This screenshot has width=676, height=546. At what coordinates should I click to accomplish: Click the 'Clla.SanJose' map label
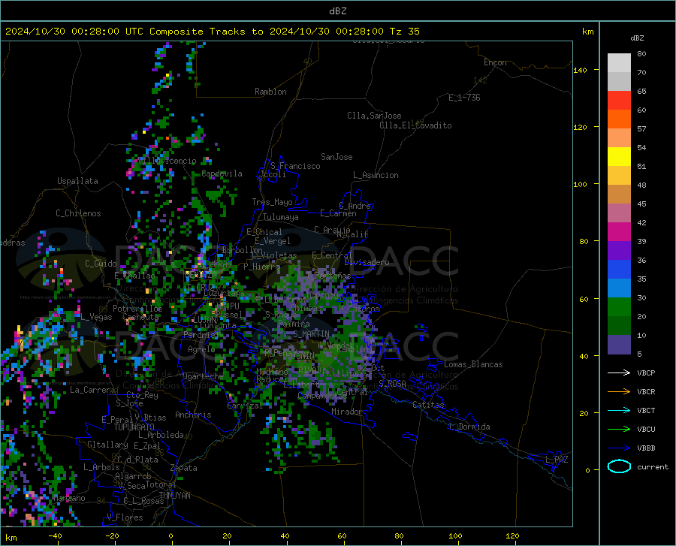374,116
